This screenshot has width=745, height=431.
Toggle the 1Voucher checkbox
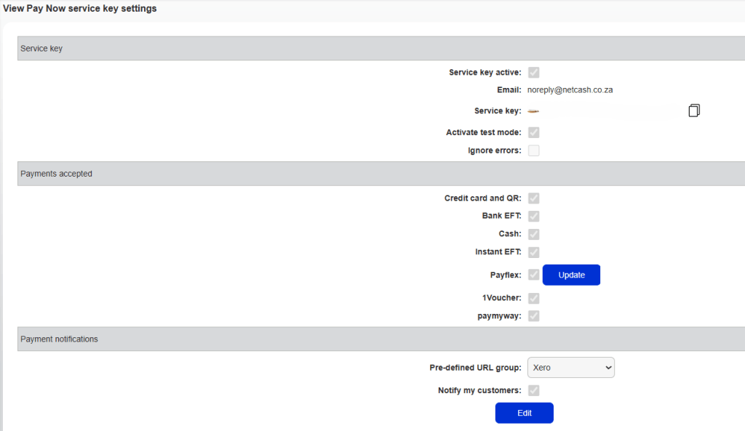[x=534, y=298]
